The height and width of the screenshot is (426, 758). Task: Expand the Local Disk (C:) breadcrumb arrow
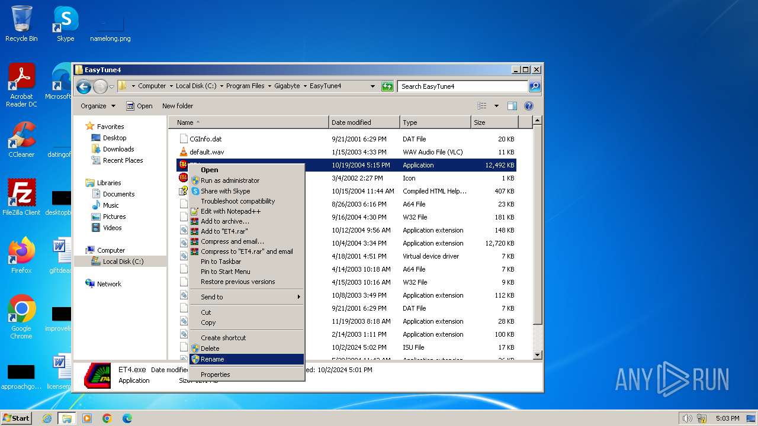coord(221,86)
